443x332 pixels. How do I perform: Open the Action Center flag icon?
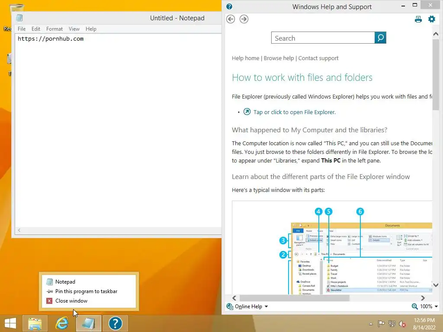[x=381, y=323]
